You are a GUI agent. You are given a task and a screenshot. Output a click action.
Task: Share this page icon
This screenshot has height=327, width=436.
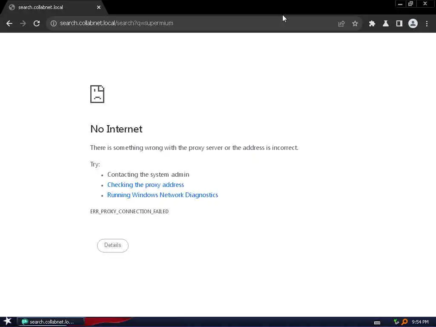(x=341, y=24)
